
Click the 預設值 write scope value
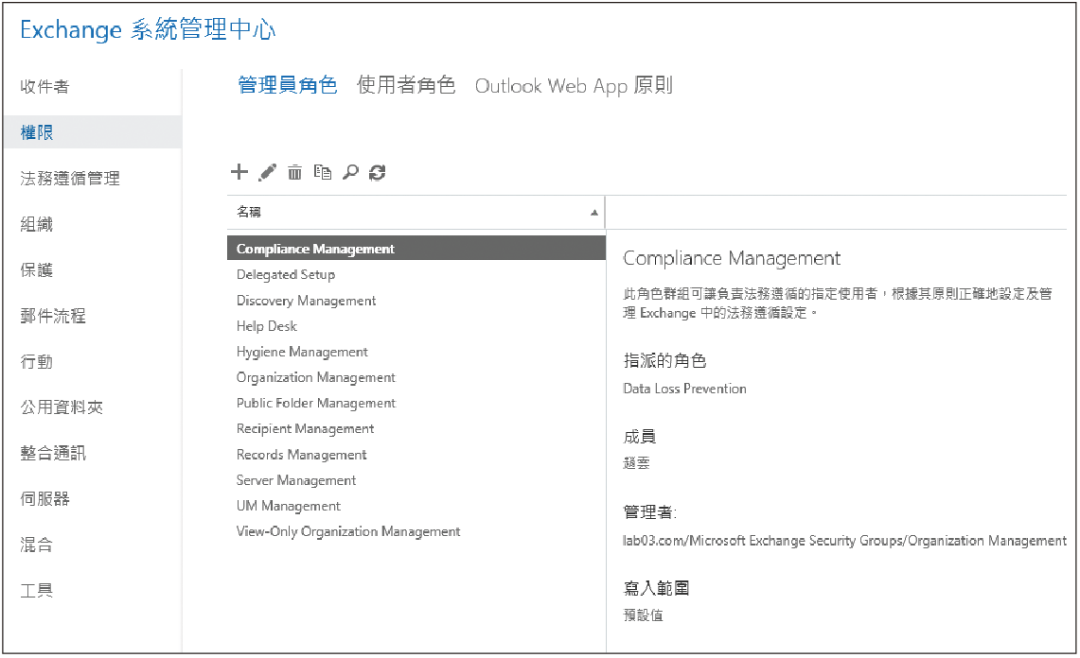click(x=644, y=615)
